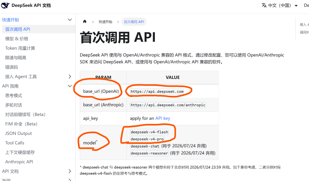Click the 首次调用 API page heading

118,37
